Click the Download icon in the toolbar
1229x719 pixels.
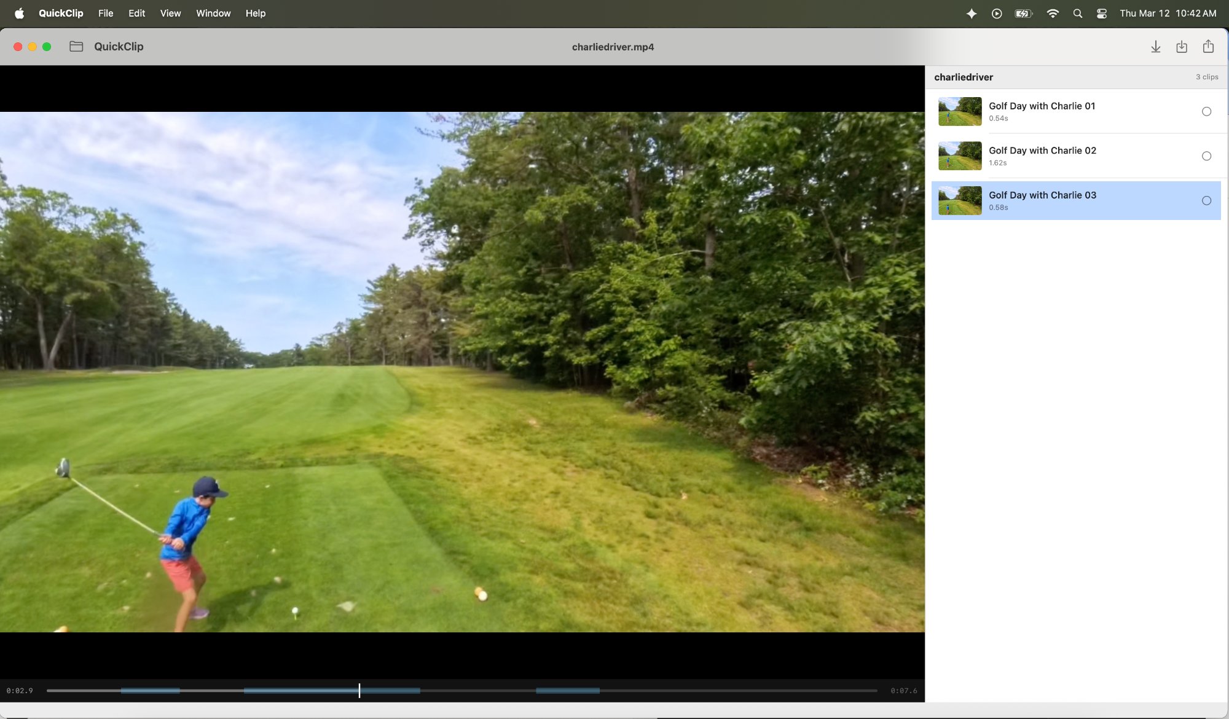[1156, 47]
